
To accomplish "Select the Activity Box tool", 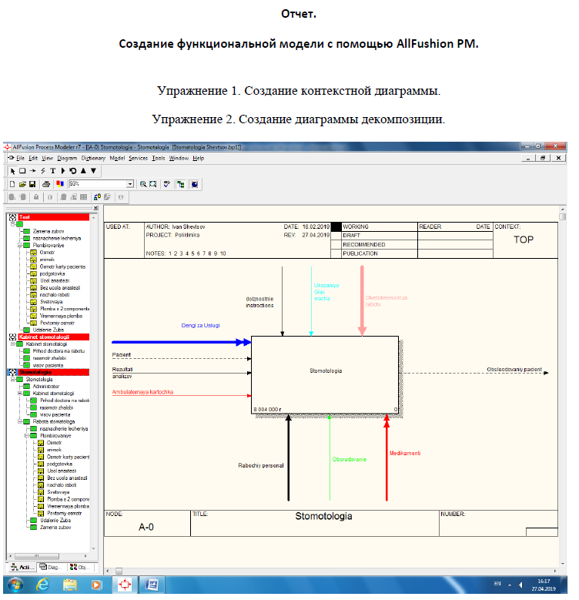I will (22, 171).
